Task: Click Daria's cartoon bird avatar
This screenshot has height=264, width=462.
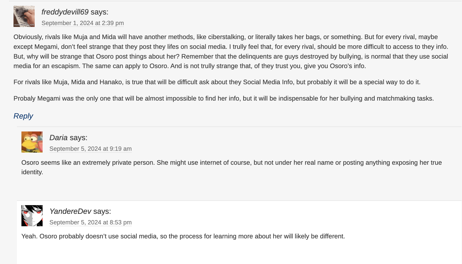Action: (32, 142)
